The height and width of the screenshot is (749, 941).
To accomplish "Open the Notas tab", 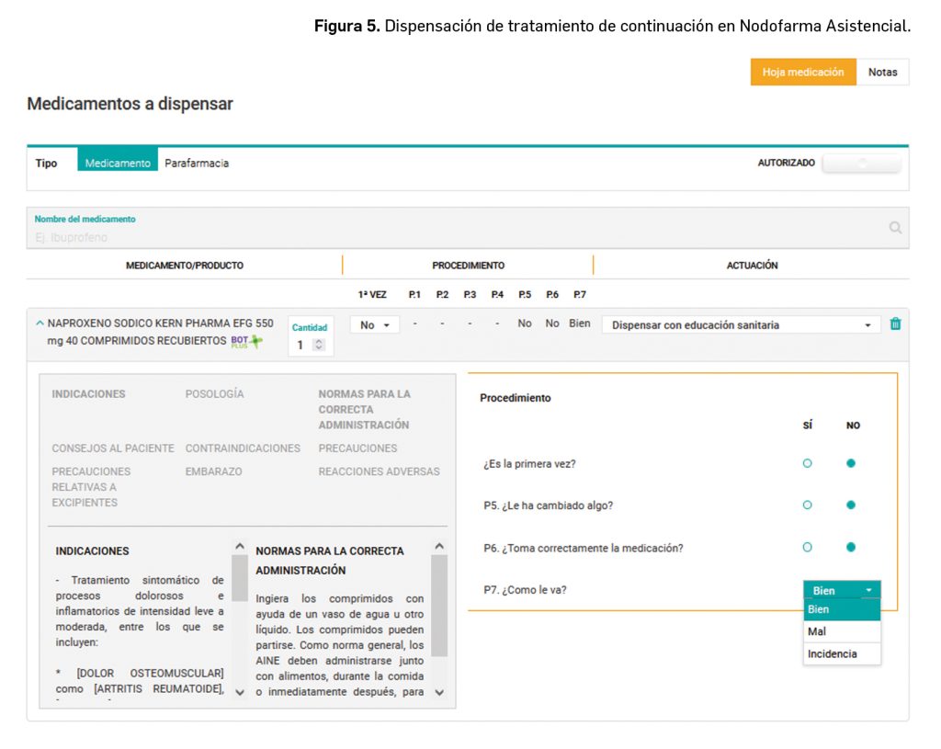I will pos(882,72).
